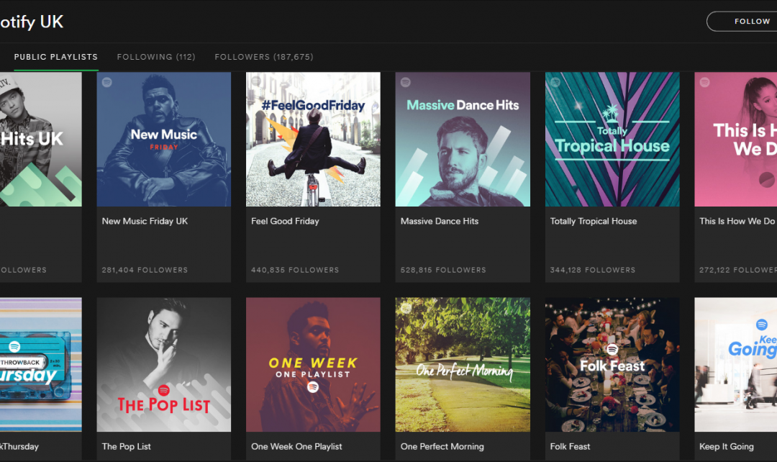
Task: Click Spotify logo on This Is How We Do cover
Action: tap(704, 82)
